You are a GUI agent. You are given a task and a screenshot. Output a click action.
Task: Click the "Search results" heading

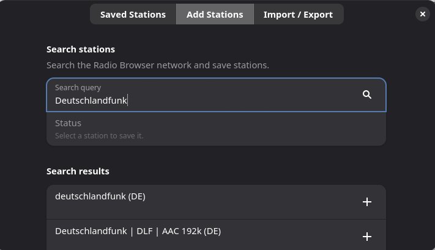click(78, 171)
